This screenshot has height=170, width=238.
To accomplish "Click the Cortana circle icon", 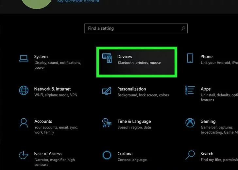I will pyautogui.click(x=107, y=155).
